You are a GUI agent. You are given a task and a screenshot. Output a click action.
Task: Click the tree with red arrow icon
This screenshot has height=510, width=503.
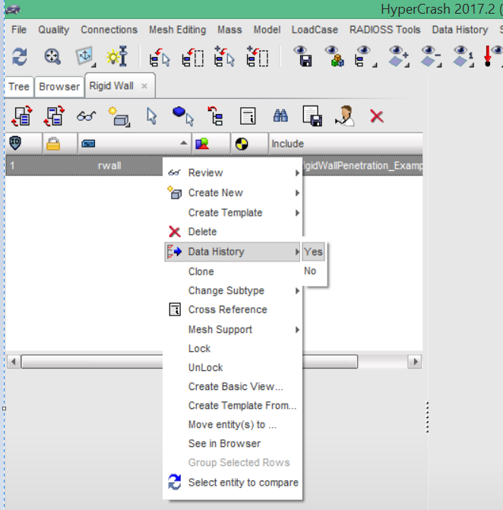tap(215, 116)
